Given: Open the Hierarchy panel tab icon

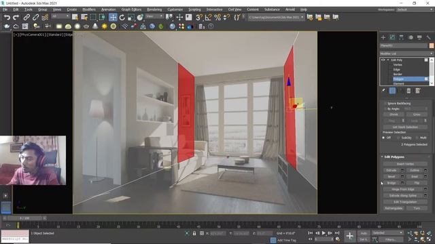Looking at the screenshot, I should pos(402,37).
